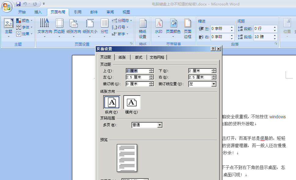The height and width of the screenshot is (180, 296).
Task: Switch to 审阅 ribbon tab
Action: click(x=110, y=12)
